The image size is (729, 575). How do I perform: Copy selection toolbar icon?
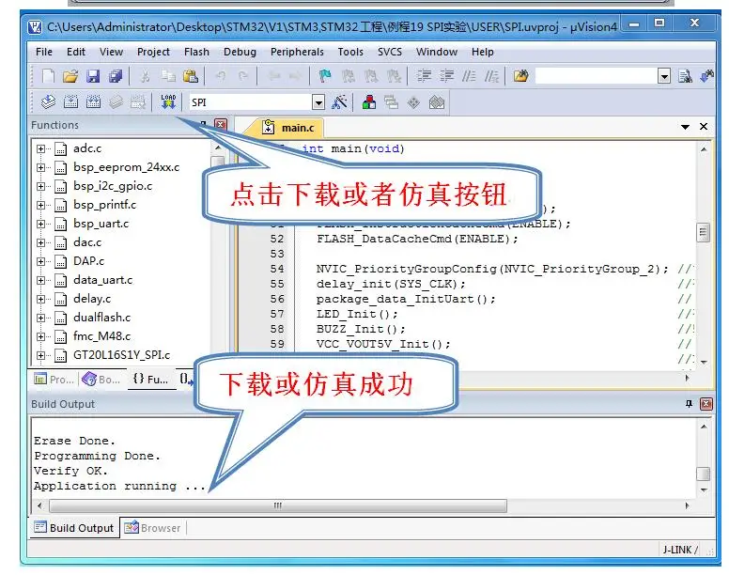click(x=168, y=76)
